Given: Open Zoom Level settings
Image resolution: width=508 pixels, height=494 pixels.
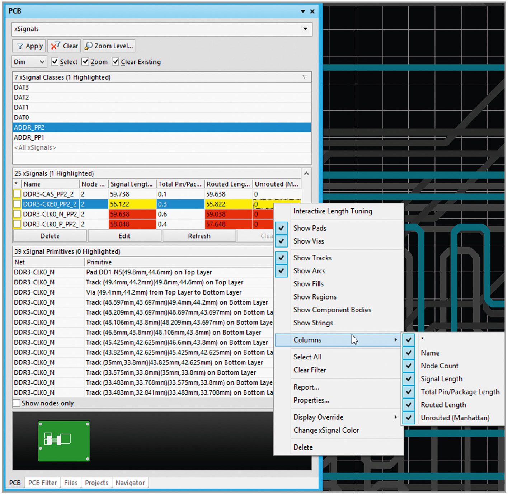Looking at the screenshot, I should click(109, 46).
